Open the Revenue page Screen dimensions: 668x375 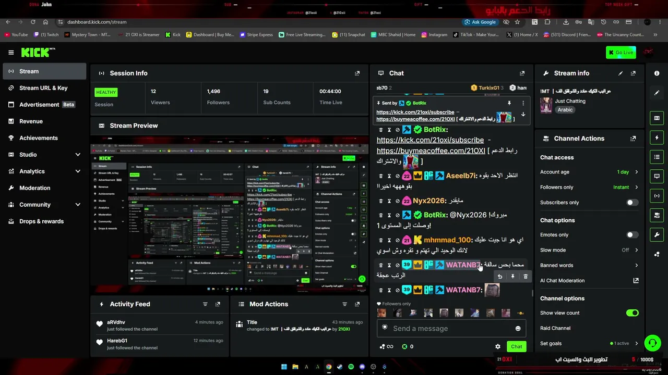point(44,121)
